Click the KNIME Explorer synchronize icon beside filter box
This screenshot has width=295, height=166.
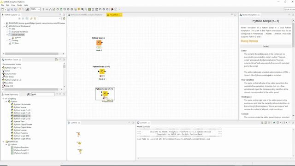[64, 18]
